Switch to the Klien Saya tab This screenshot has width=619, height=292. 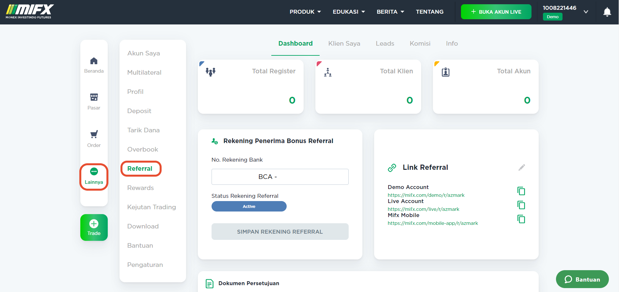pos(344,43)
